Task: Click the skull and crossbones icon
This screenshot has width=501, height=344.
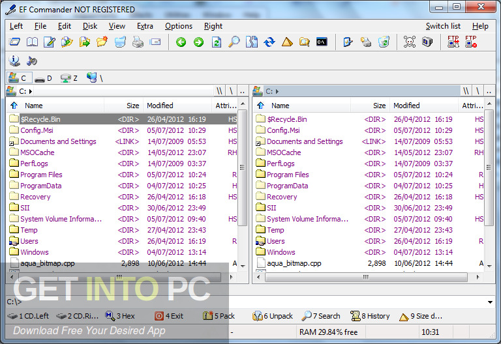Action: point(410,42)
